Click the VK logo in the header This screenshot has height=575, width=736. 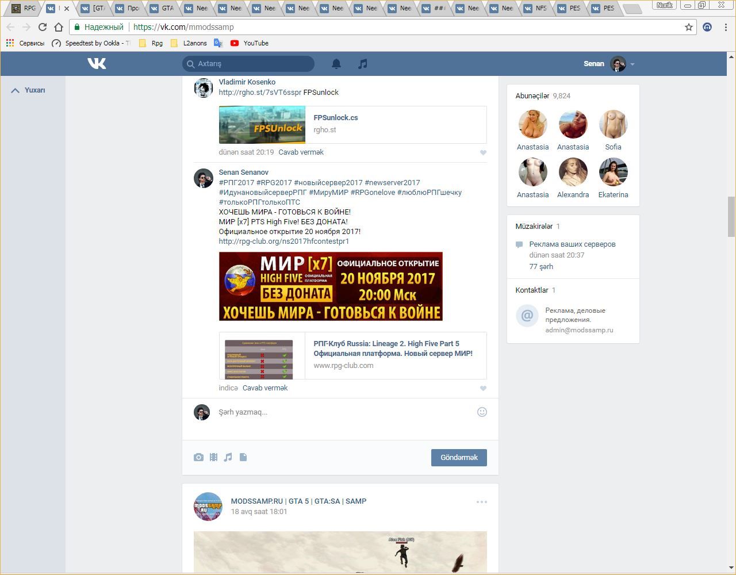point(97,63)
